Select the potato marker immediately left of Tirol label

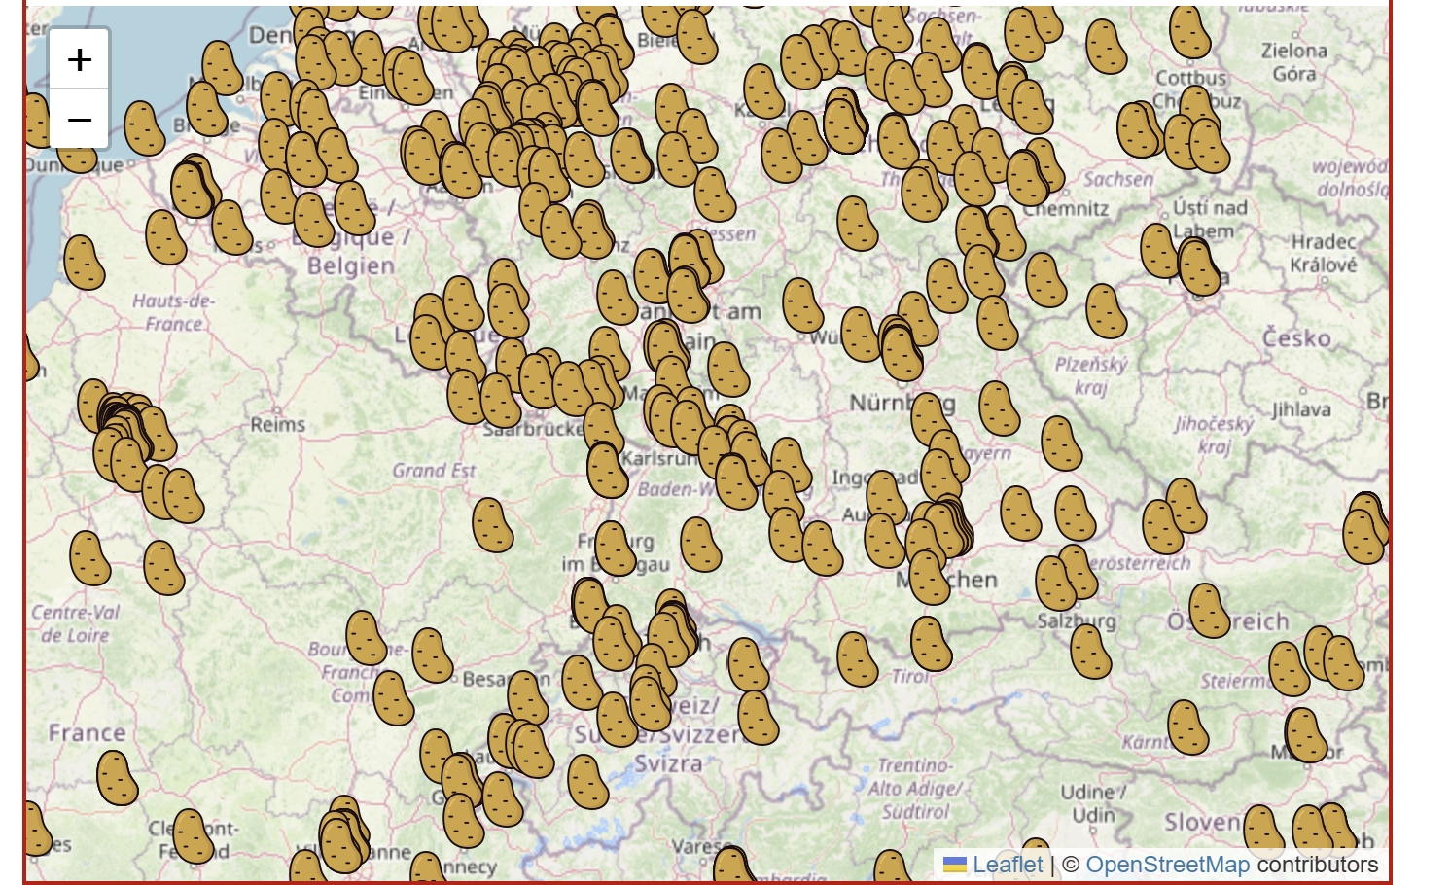coord(858,659)
